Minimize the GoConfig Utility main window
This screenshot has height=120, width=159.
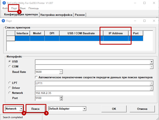135,3
